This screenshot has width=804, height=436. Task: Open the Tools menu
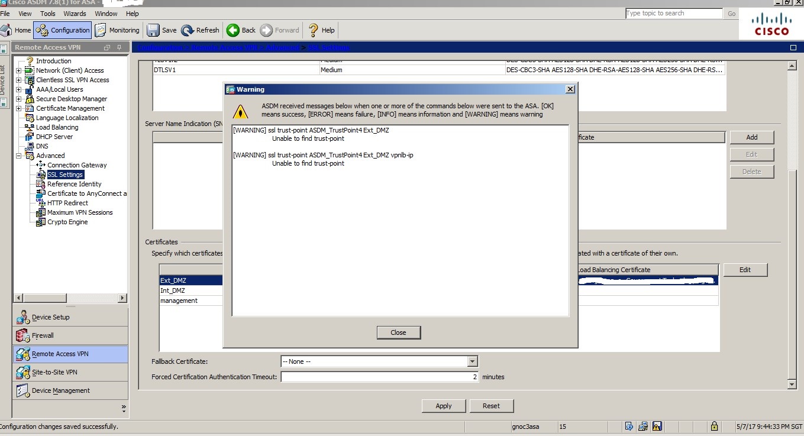(48, 13)
